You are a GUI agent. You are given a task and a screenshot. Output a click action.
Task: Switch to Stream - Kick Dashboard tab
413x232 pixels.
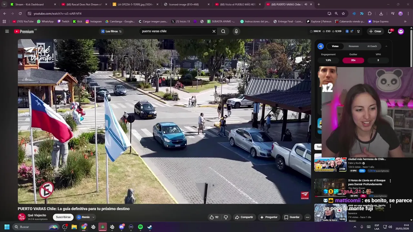point(33,5)
